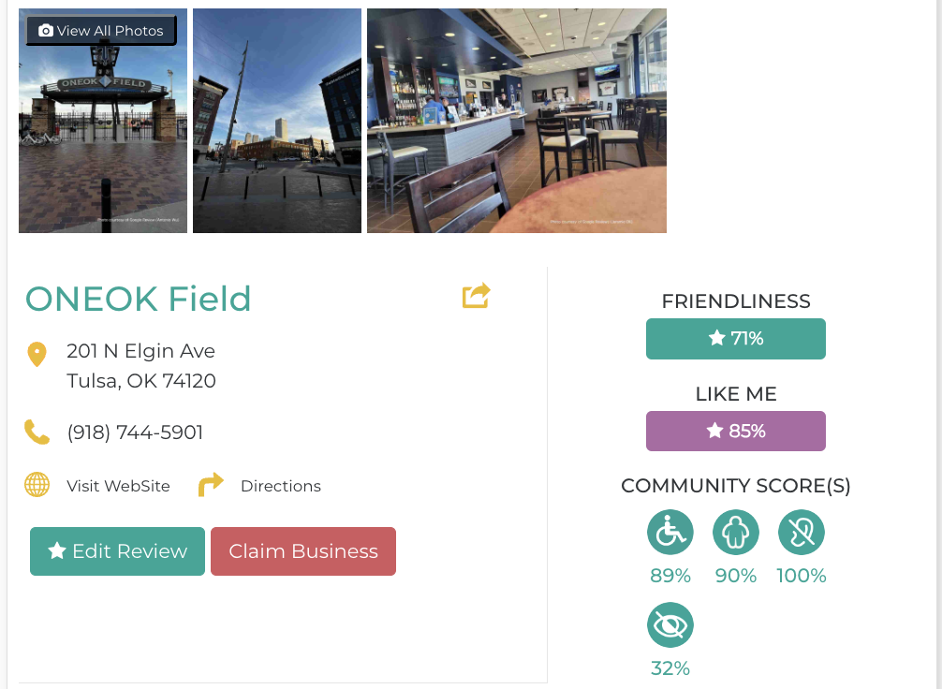Click the 100% hearing score value
This screenshot has width=942, height=689.
click(802, 576)
